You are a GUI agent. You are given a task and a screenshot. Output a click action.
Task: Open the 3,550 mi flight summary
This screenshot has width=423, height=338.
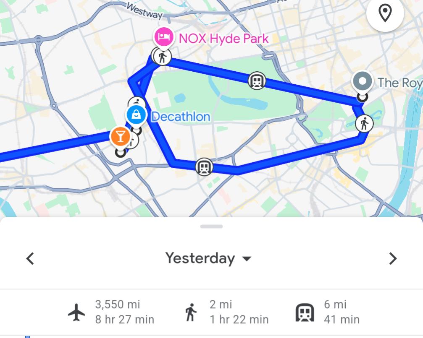pyautogui.click(x=112, y=312)
